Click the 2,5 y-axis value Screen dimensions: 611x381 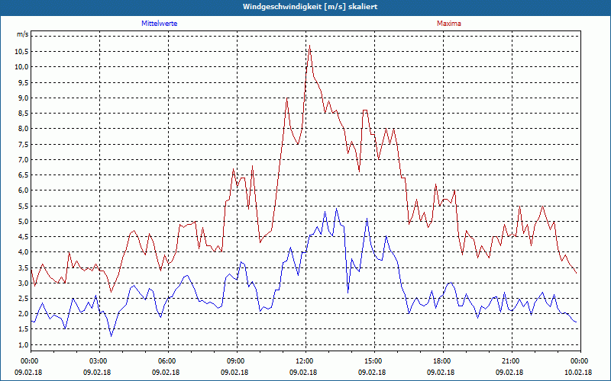pyautogui.click(x=23, y=298)
